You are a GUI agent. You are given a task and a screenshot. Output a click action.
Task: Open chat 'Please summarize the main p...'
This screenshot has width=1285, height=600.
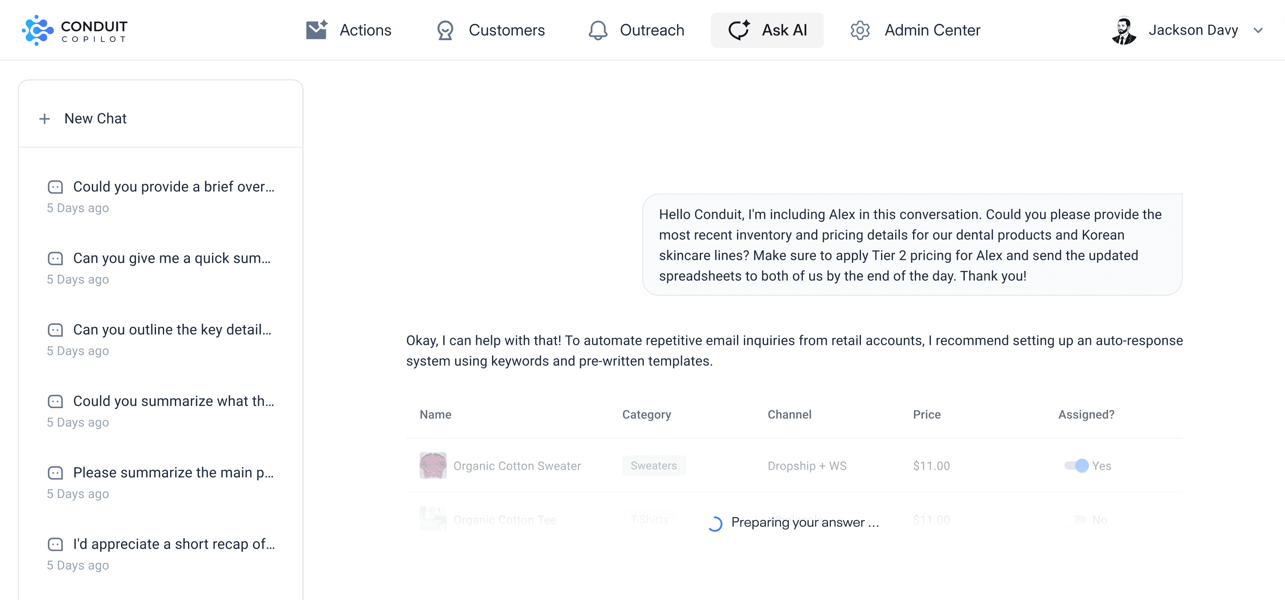(x=173, y=472)
